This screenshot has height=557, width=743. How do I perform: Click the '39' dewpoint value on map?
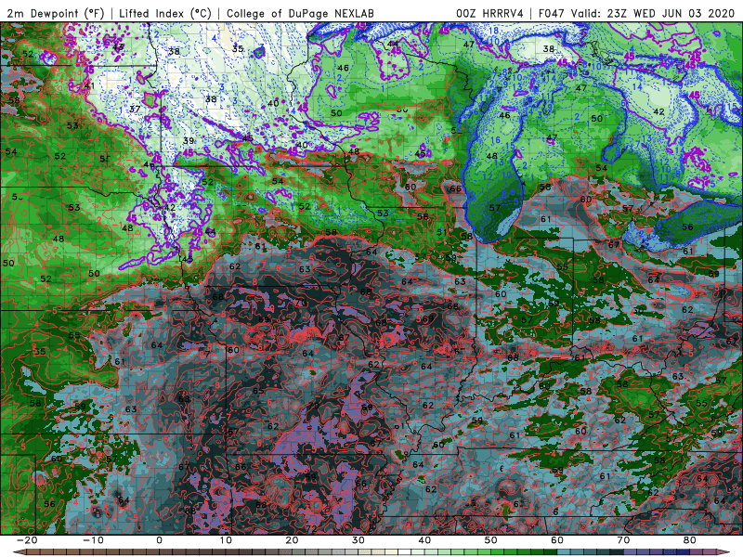[189, 141]
